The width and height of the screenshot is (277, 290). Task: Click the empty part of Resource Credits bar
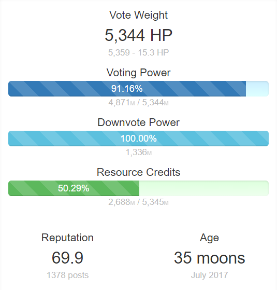[204, 188]
